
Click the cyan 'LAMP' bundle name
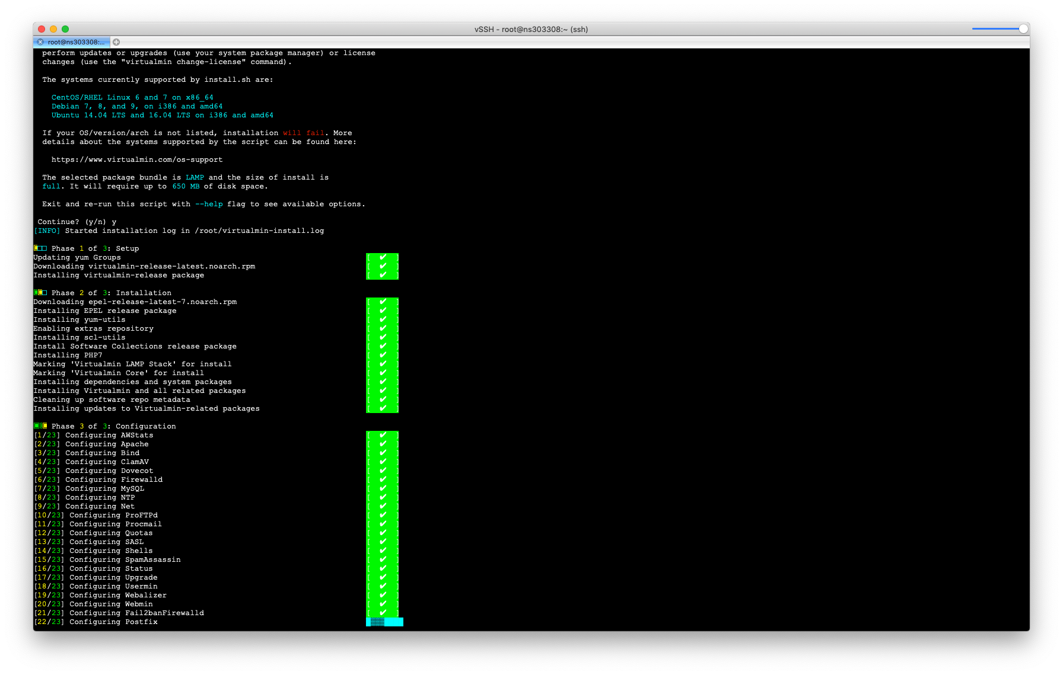[x=195, y=177]
